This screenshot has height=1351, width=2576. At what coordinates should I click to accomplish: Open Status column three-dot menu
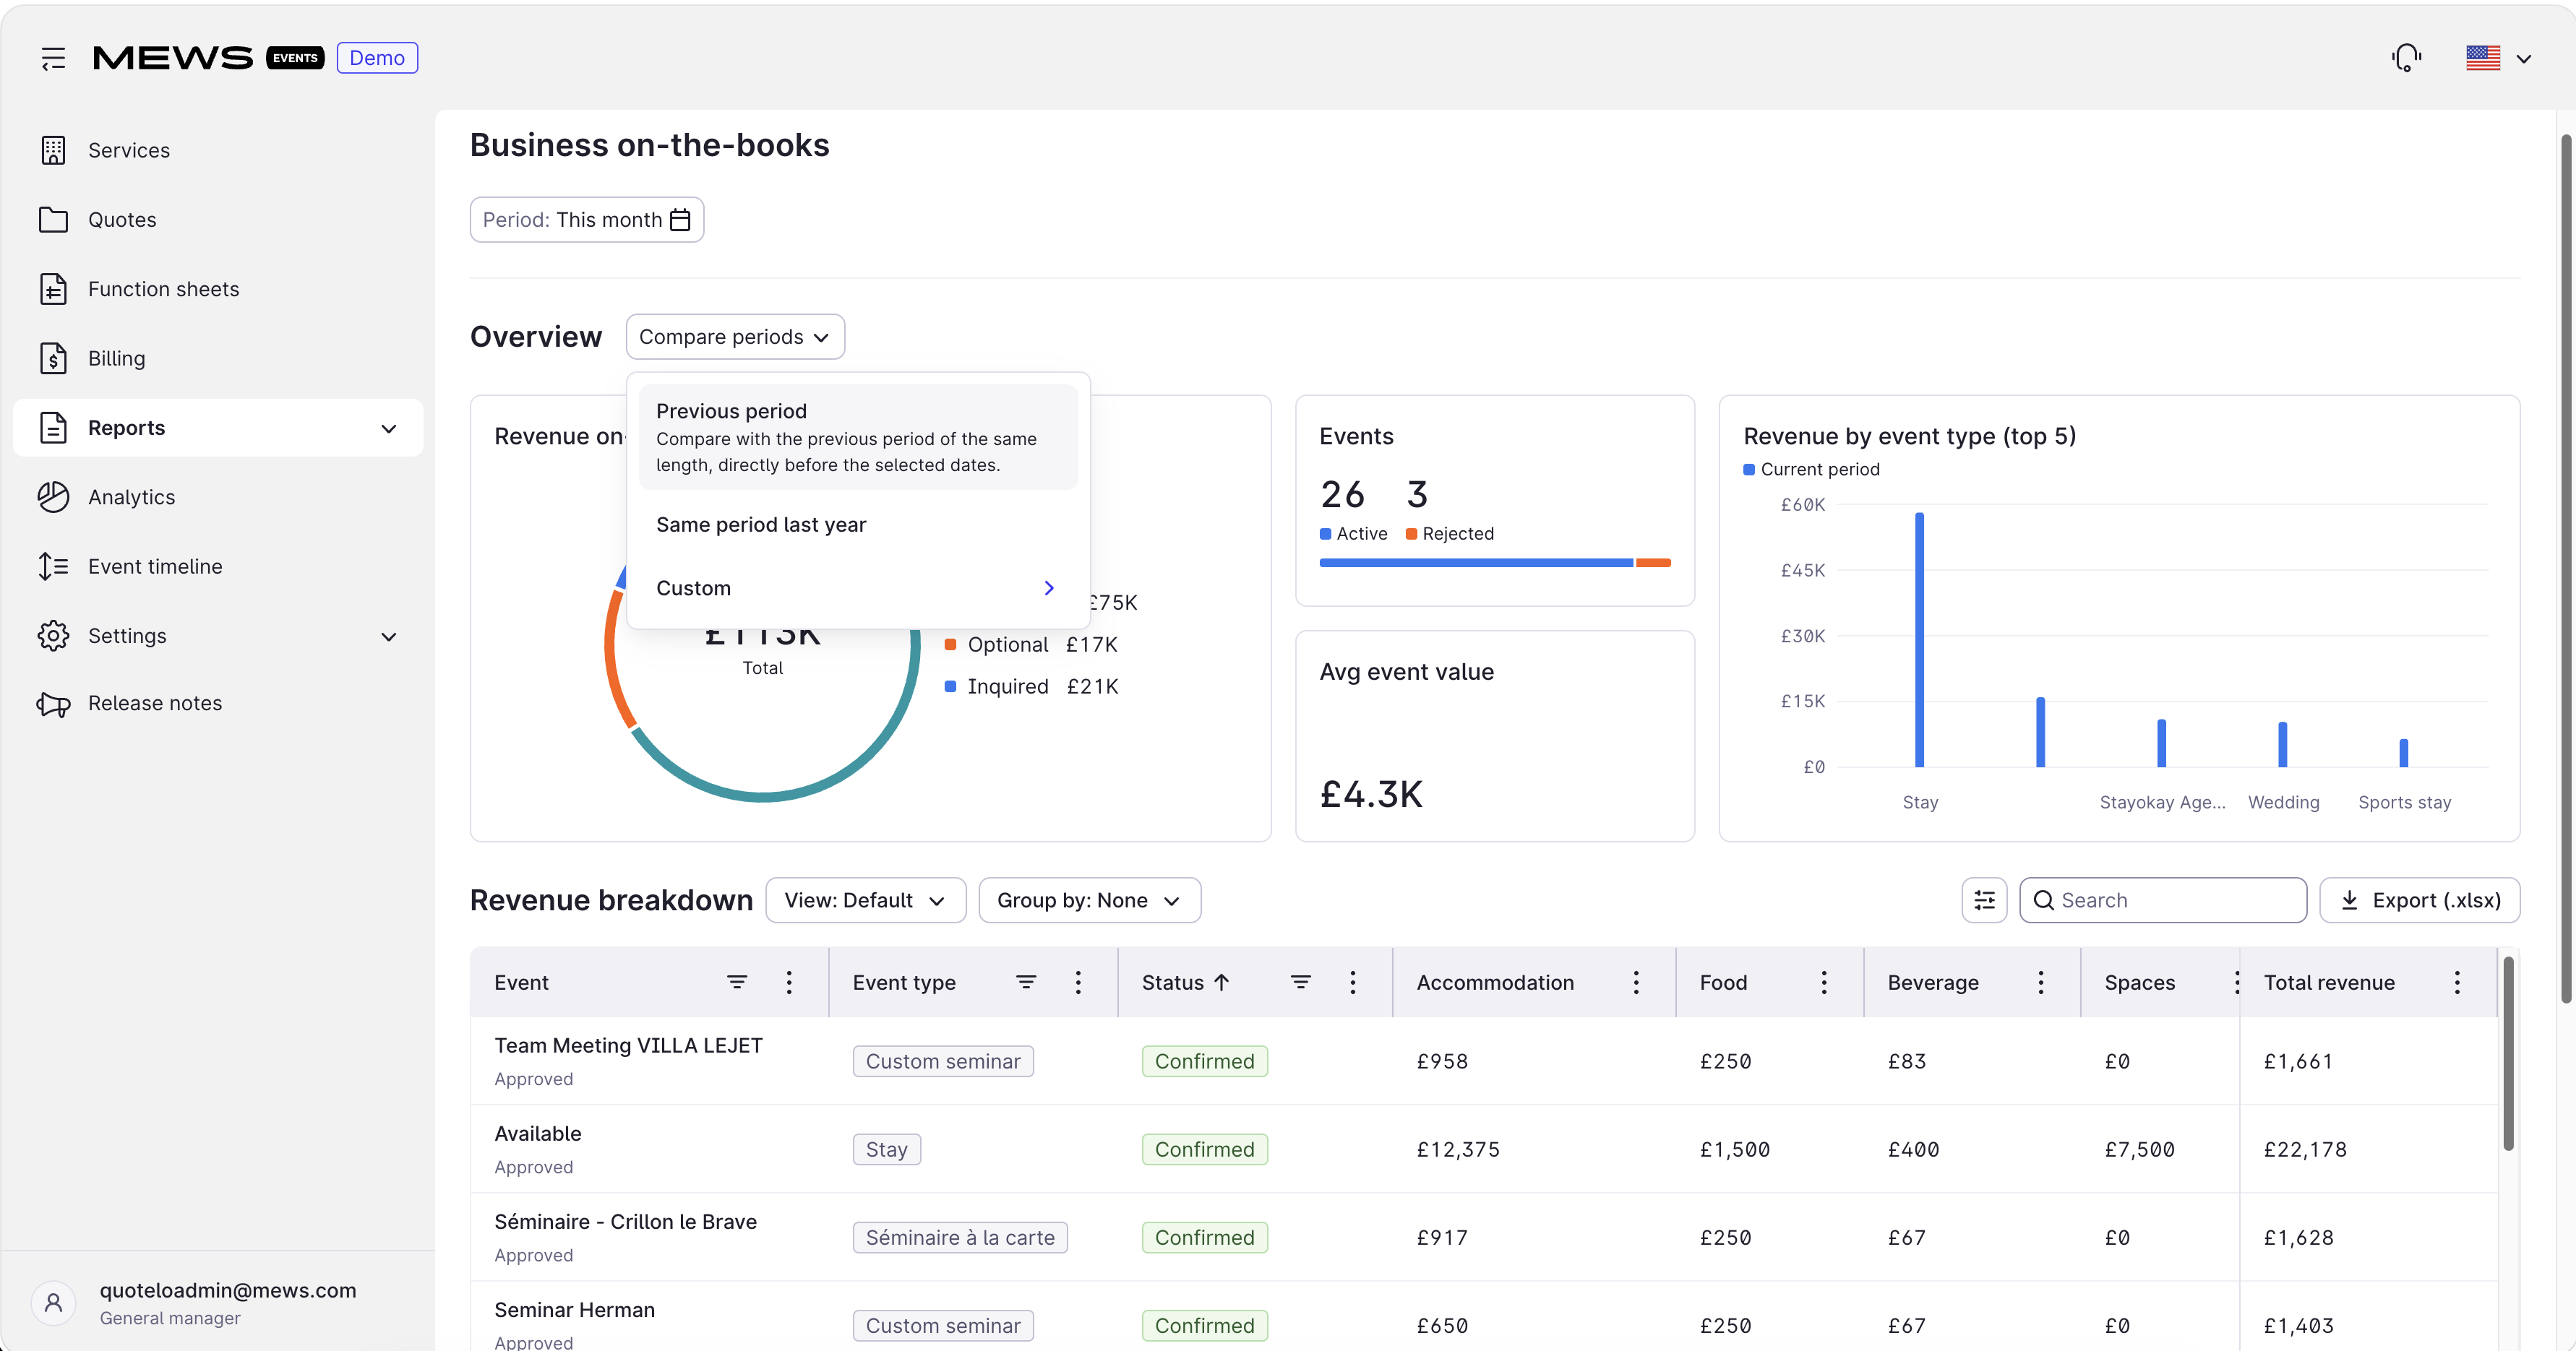pos(1353,983)
